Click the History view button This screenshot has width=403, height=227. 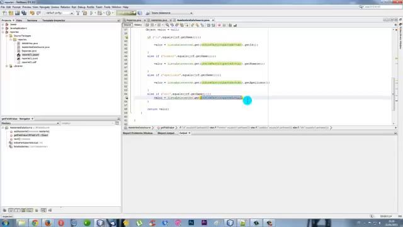click(x=138, y=25)
